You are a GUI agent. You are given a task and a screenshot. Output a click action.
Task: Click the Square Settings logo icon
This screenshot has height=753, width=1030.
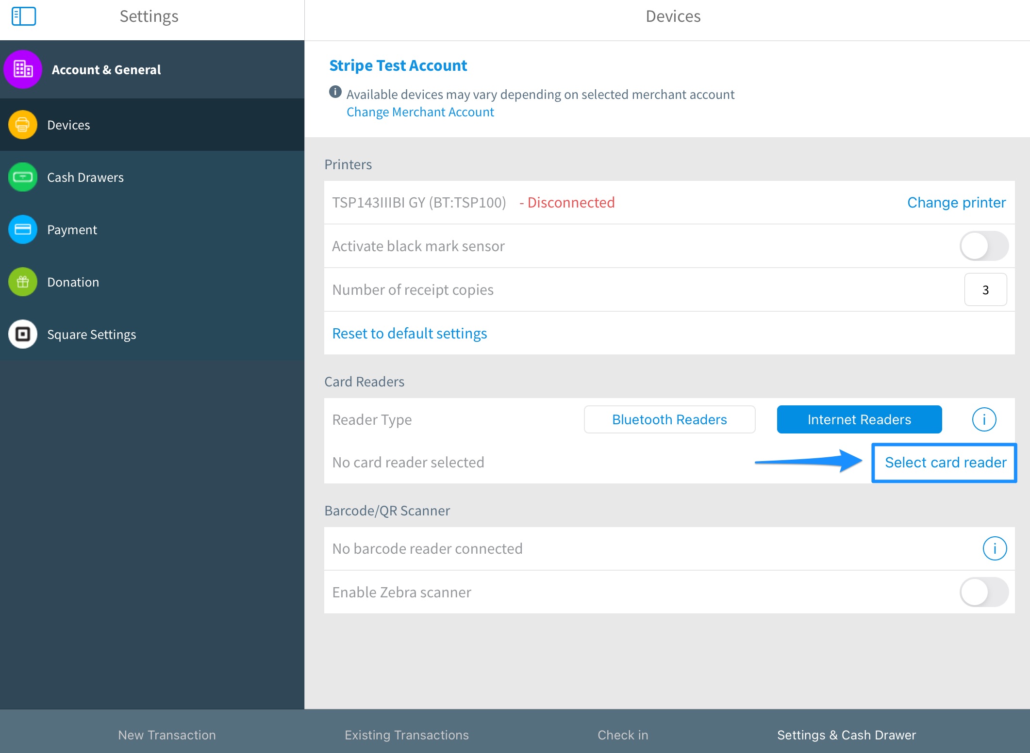[x=23, y=335]
